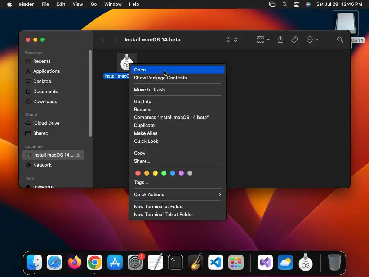Launch GarageBand from the Dock
Screen dimensions: 369x277
pos(196,262)
